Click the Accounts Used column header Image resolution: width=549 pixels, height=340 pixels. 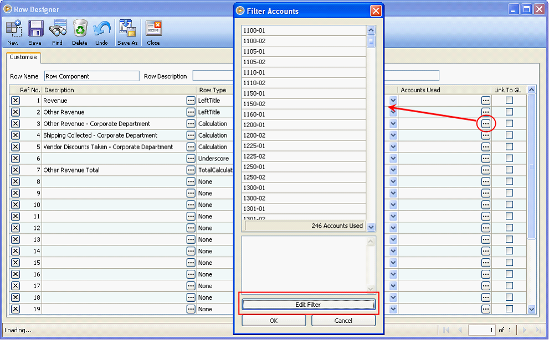coord(445,90)
